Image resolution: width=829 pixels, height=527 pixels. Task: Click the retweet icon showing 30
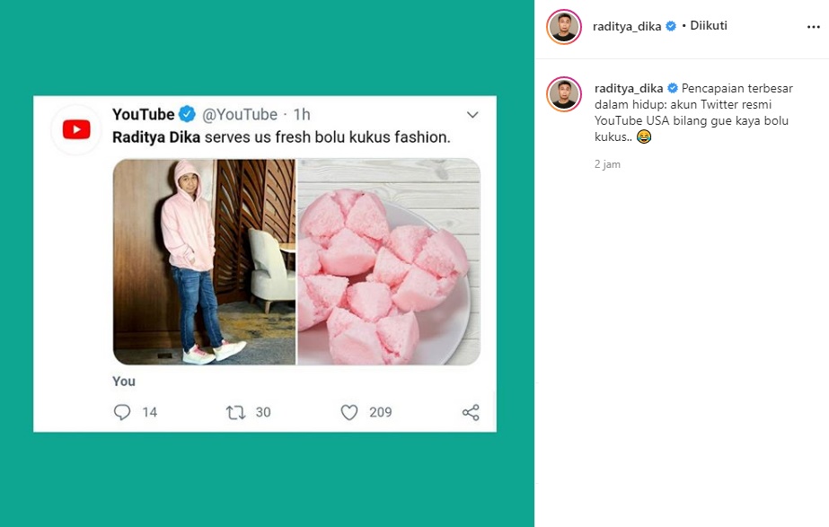(234, 412)
